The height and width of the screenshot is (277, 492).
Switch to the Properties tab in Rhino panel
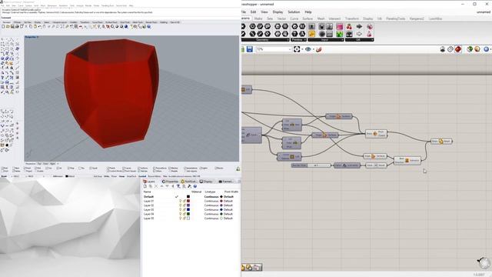pos(170,182)
